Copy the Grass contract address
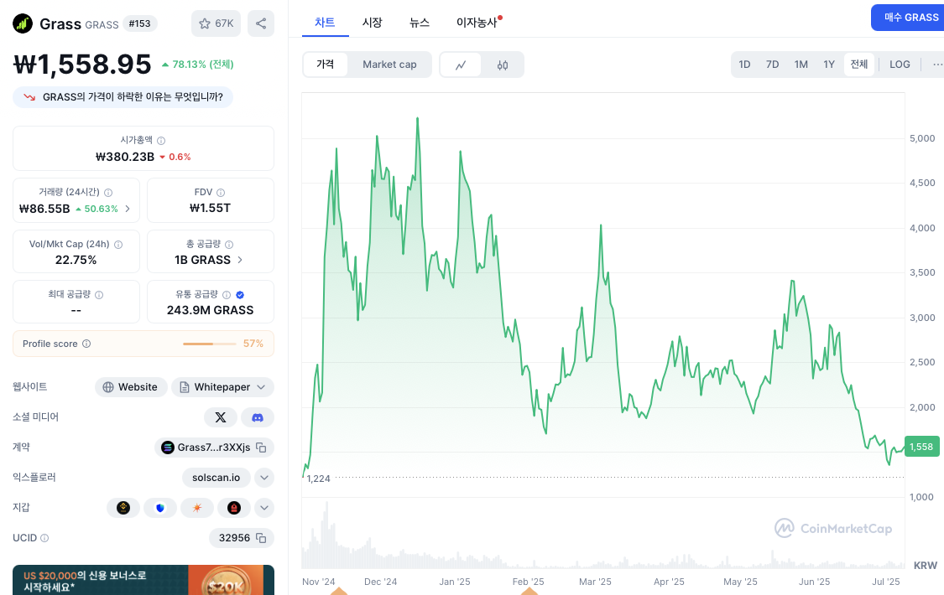Viewport: 944px width, 595px height. [x=261, y=448]
